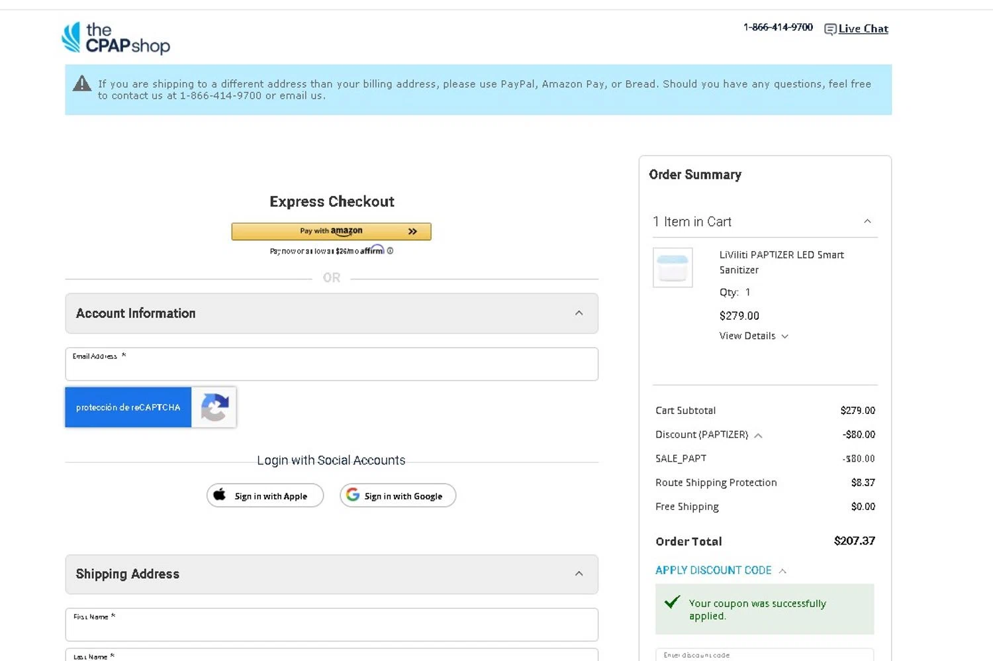Collapse the Discount (PAPTIZER) breakdown
Viewport: 993px width, 661px height.
click(758, 435)
